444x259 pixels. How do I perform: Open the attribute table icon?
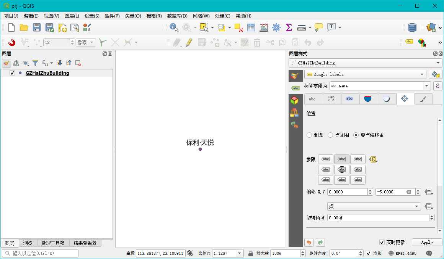251,27
